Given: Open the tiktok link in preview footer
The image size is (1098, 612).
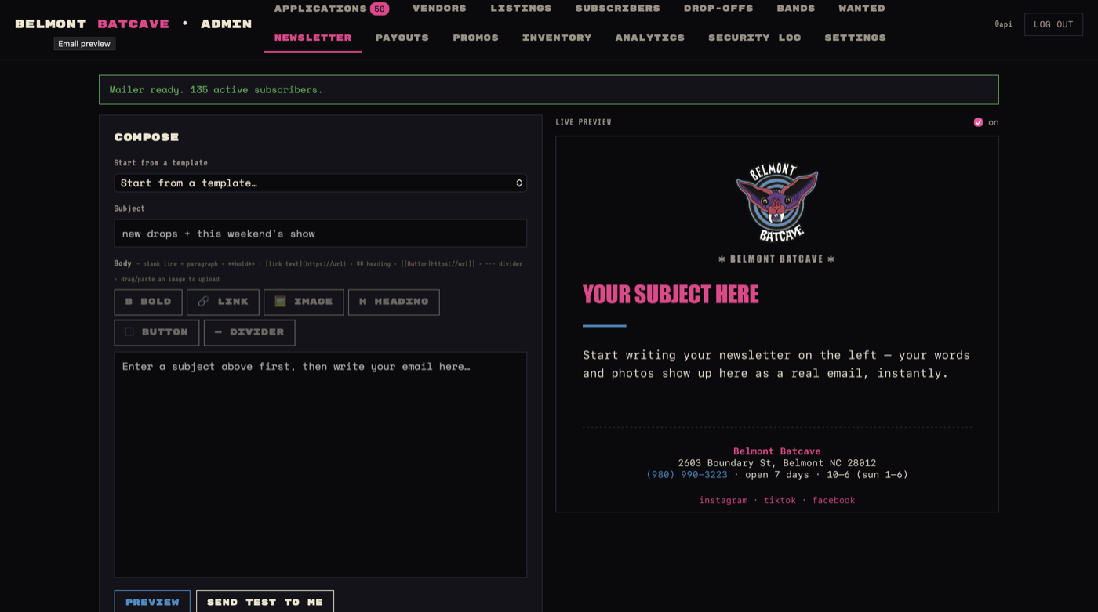Looking at the screenshot, I should pos(780,500).
